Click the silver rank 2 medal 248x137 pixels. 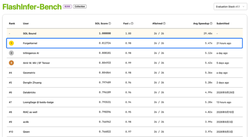click(11, 53)
